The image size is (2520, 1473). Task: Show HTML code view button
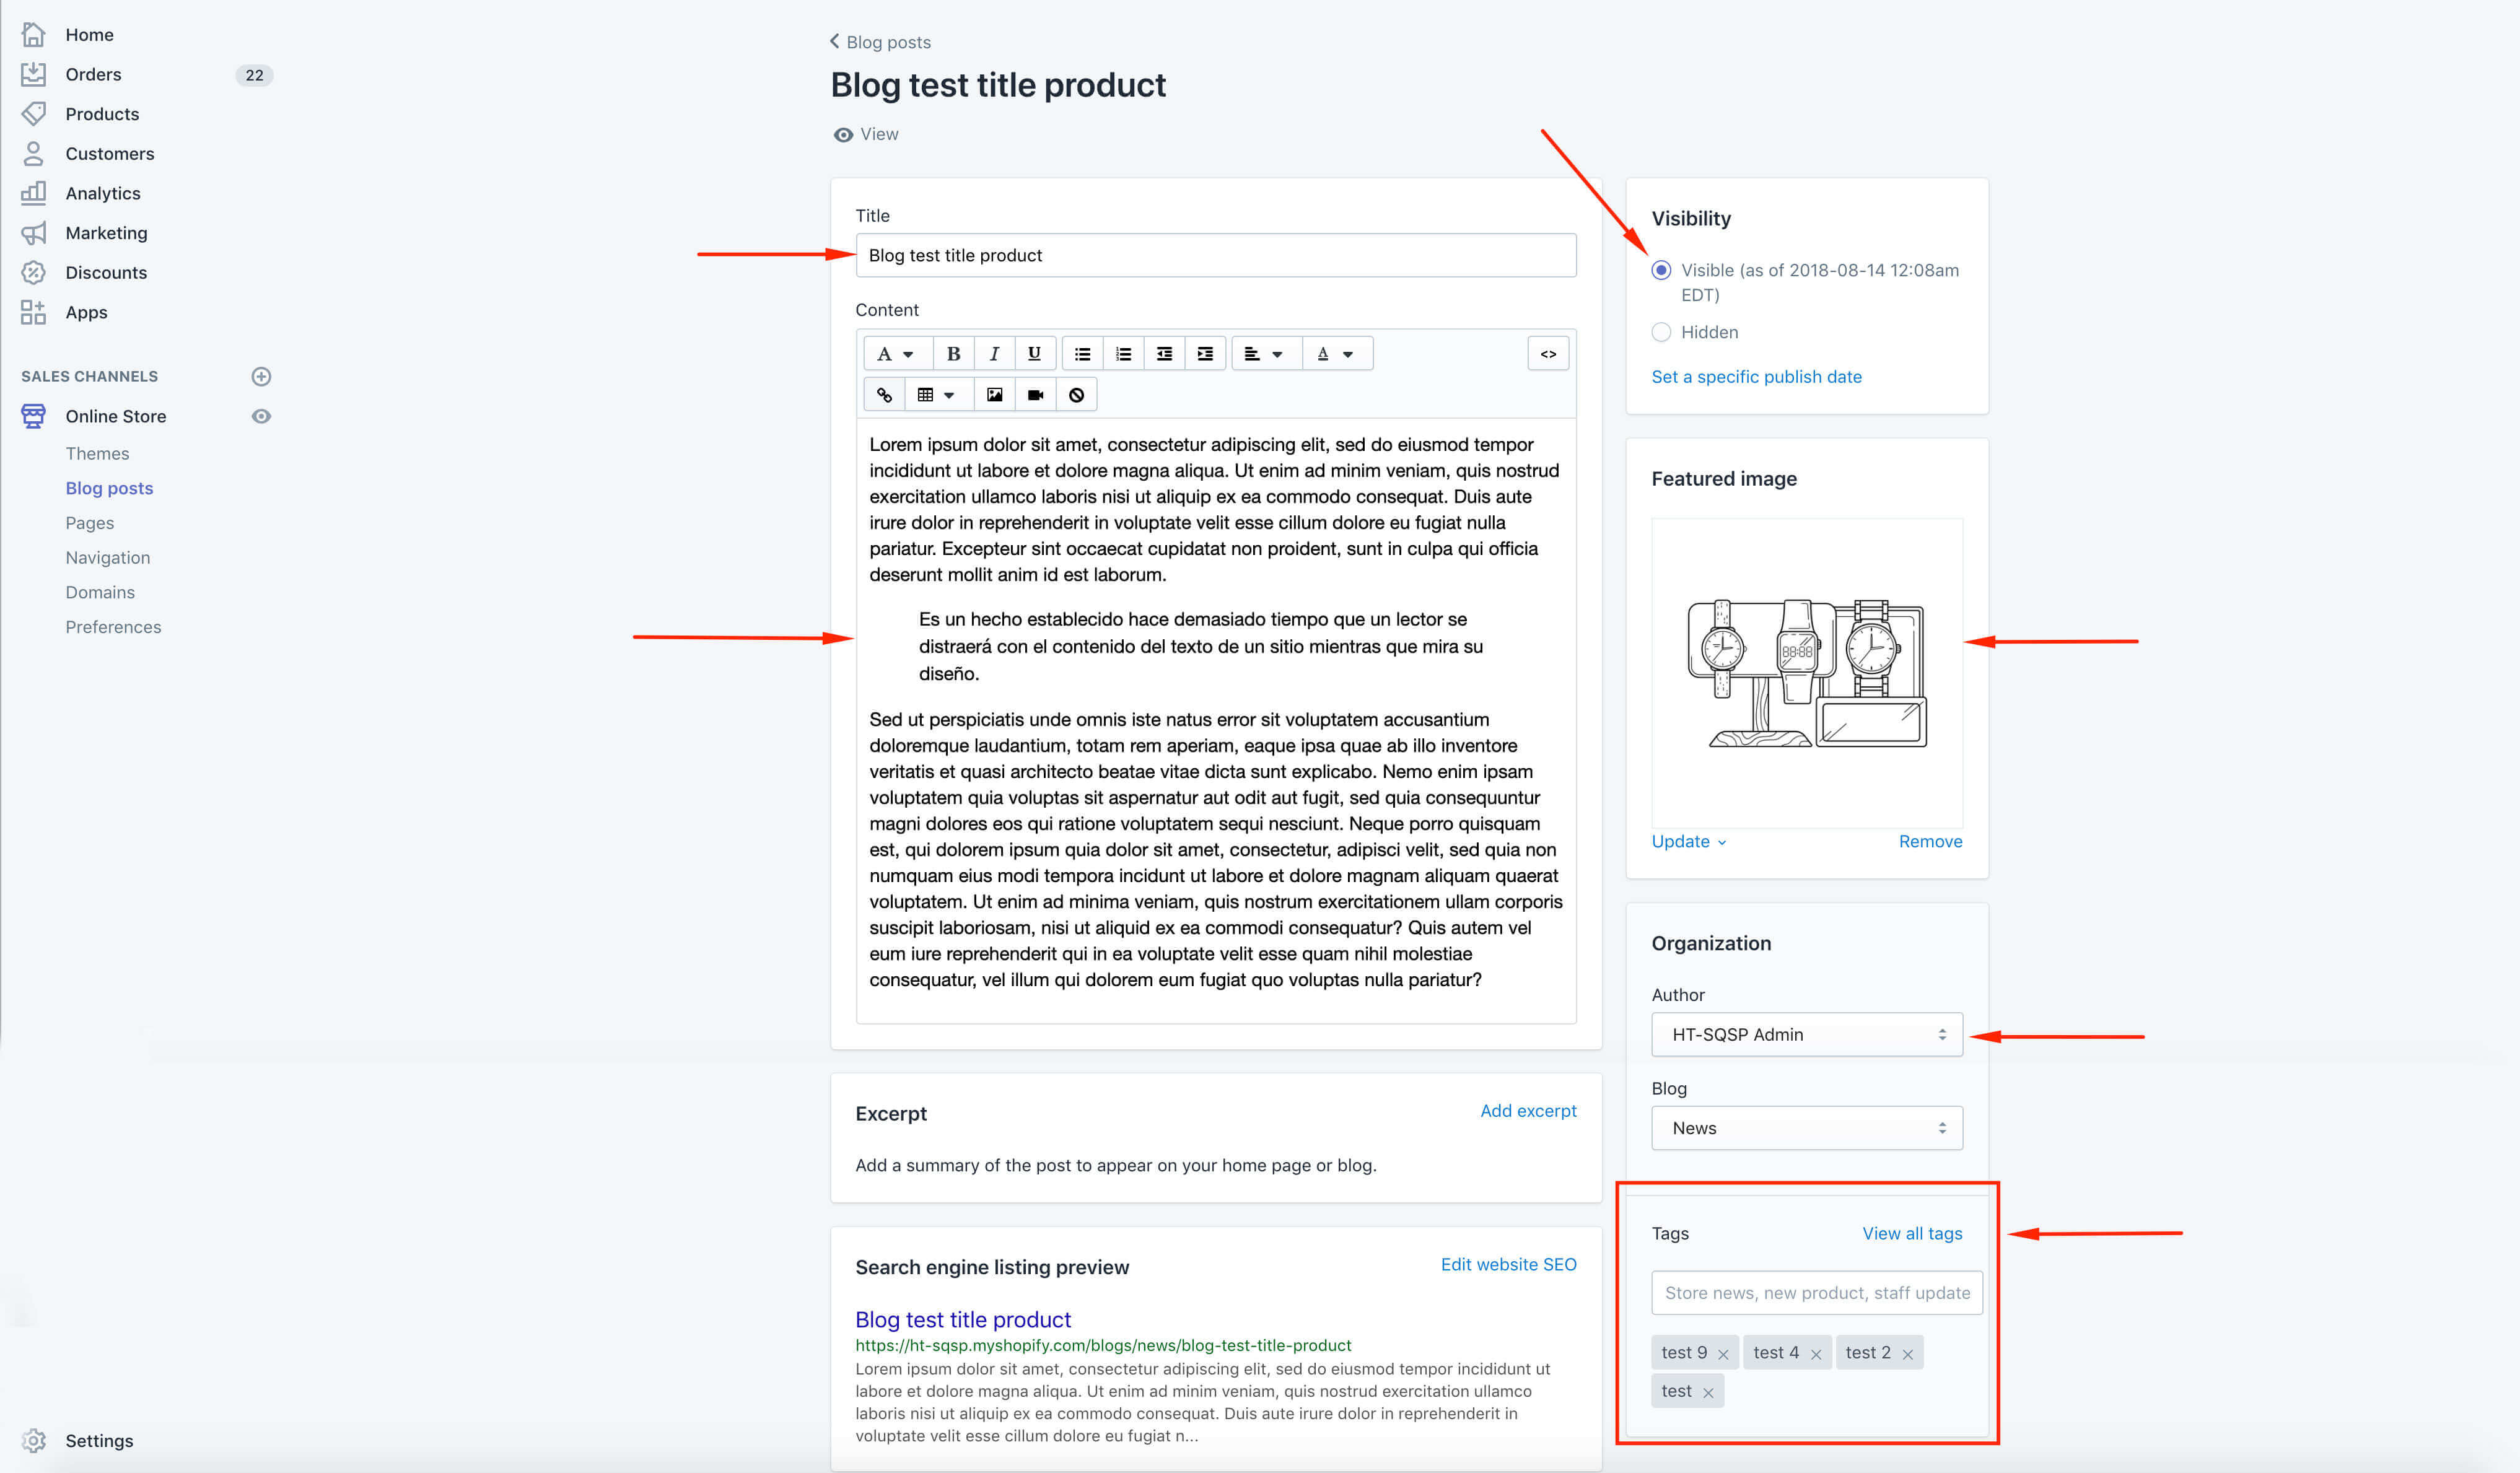1548,354
